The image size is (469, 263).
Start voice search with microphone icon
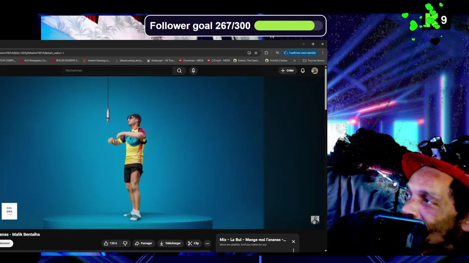193,70
